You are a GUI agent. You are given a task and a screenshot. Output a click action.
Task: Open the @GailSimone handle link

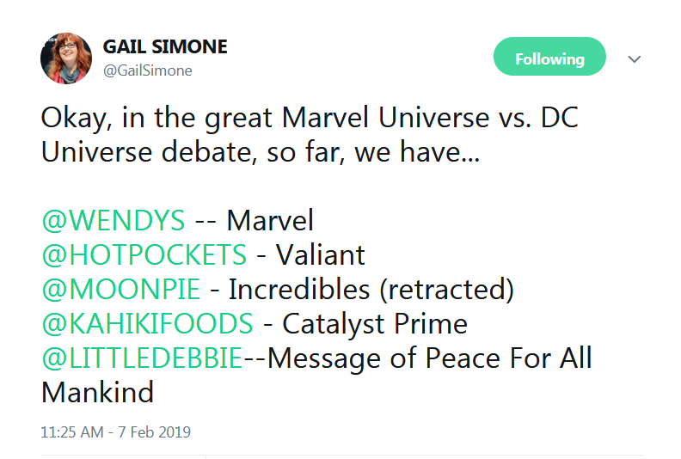pos(148,70)
